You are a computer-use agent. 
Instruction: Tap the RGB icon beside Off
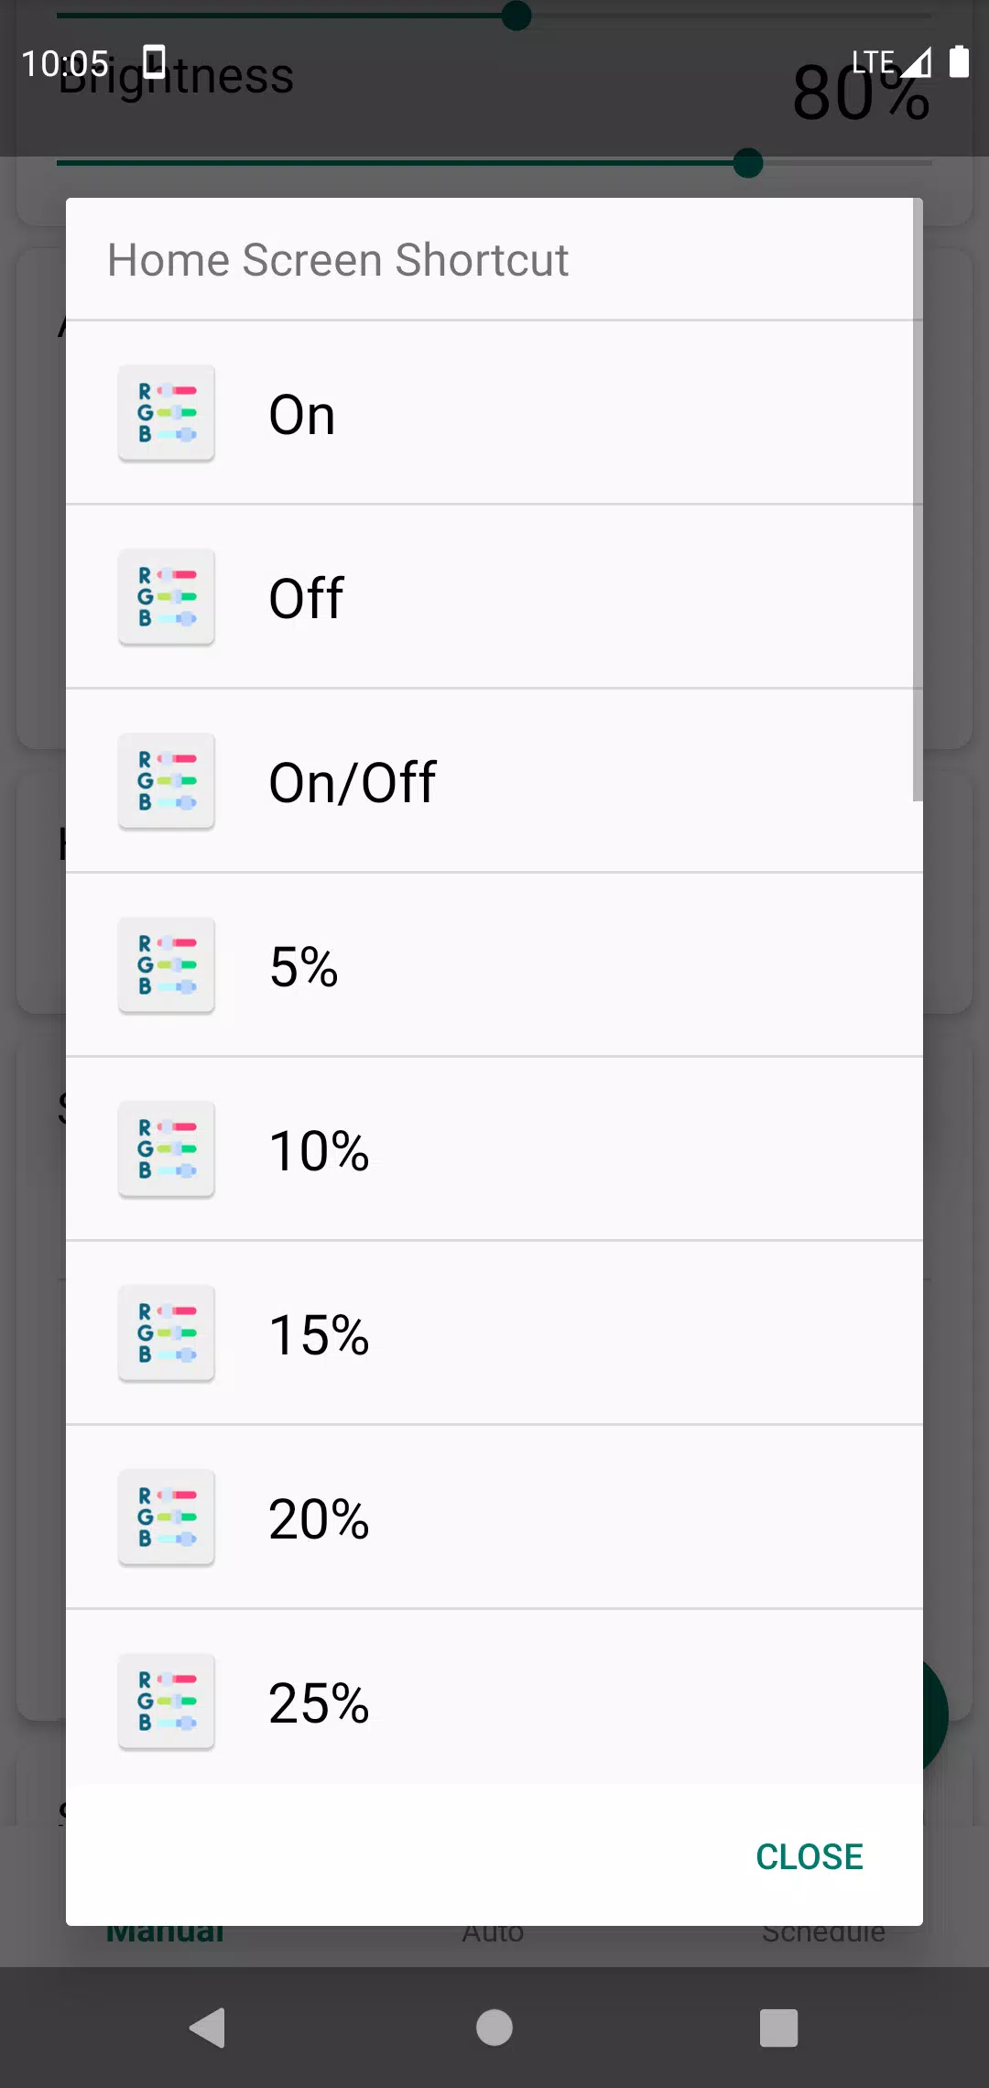[167, 597]
